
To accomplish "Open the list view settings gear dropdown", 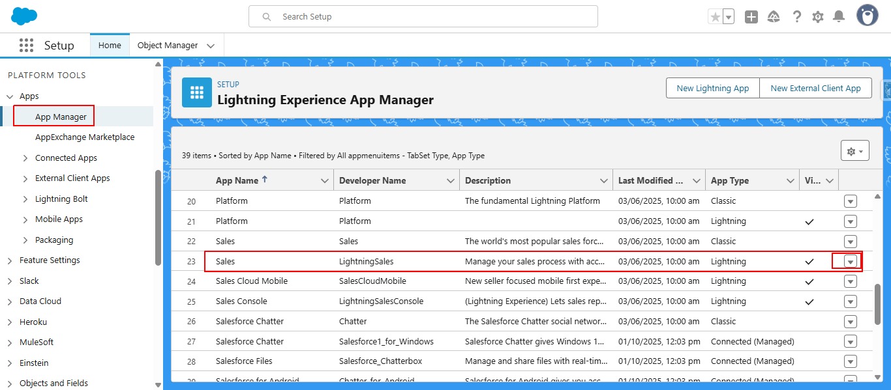I will pyautogui.click(x=854, y=151).
